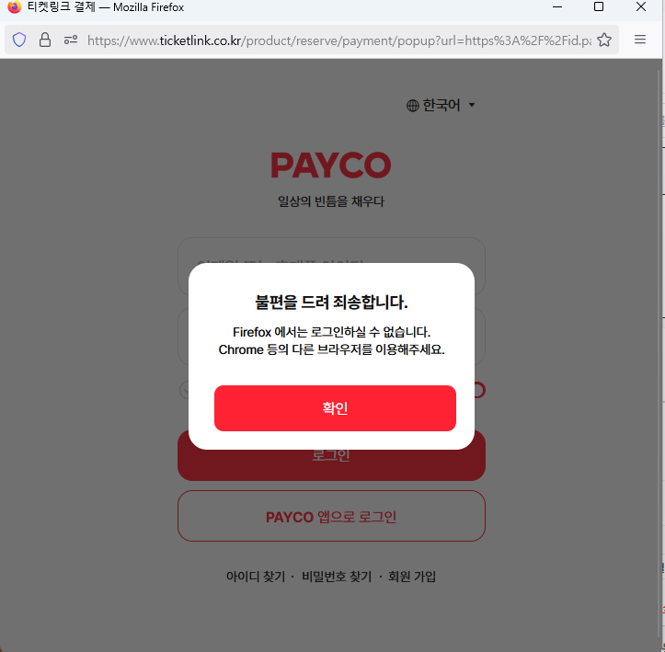Click the globe icon beside 한국어
Screen dimensions: 665x652
click(413, 105)
